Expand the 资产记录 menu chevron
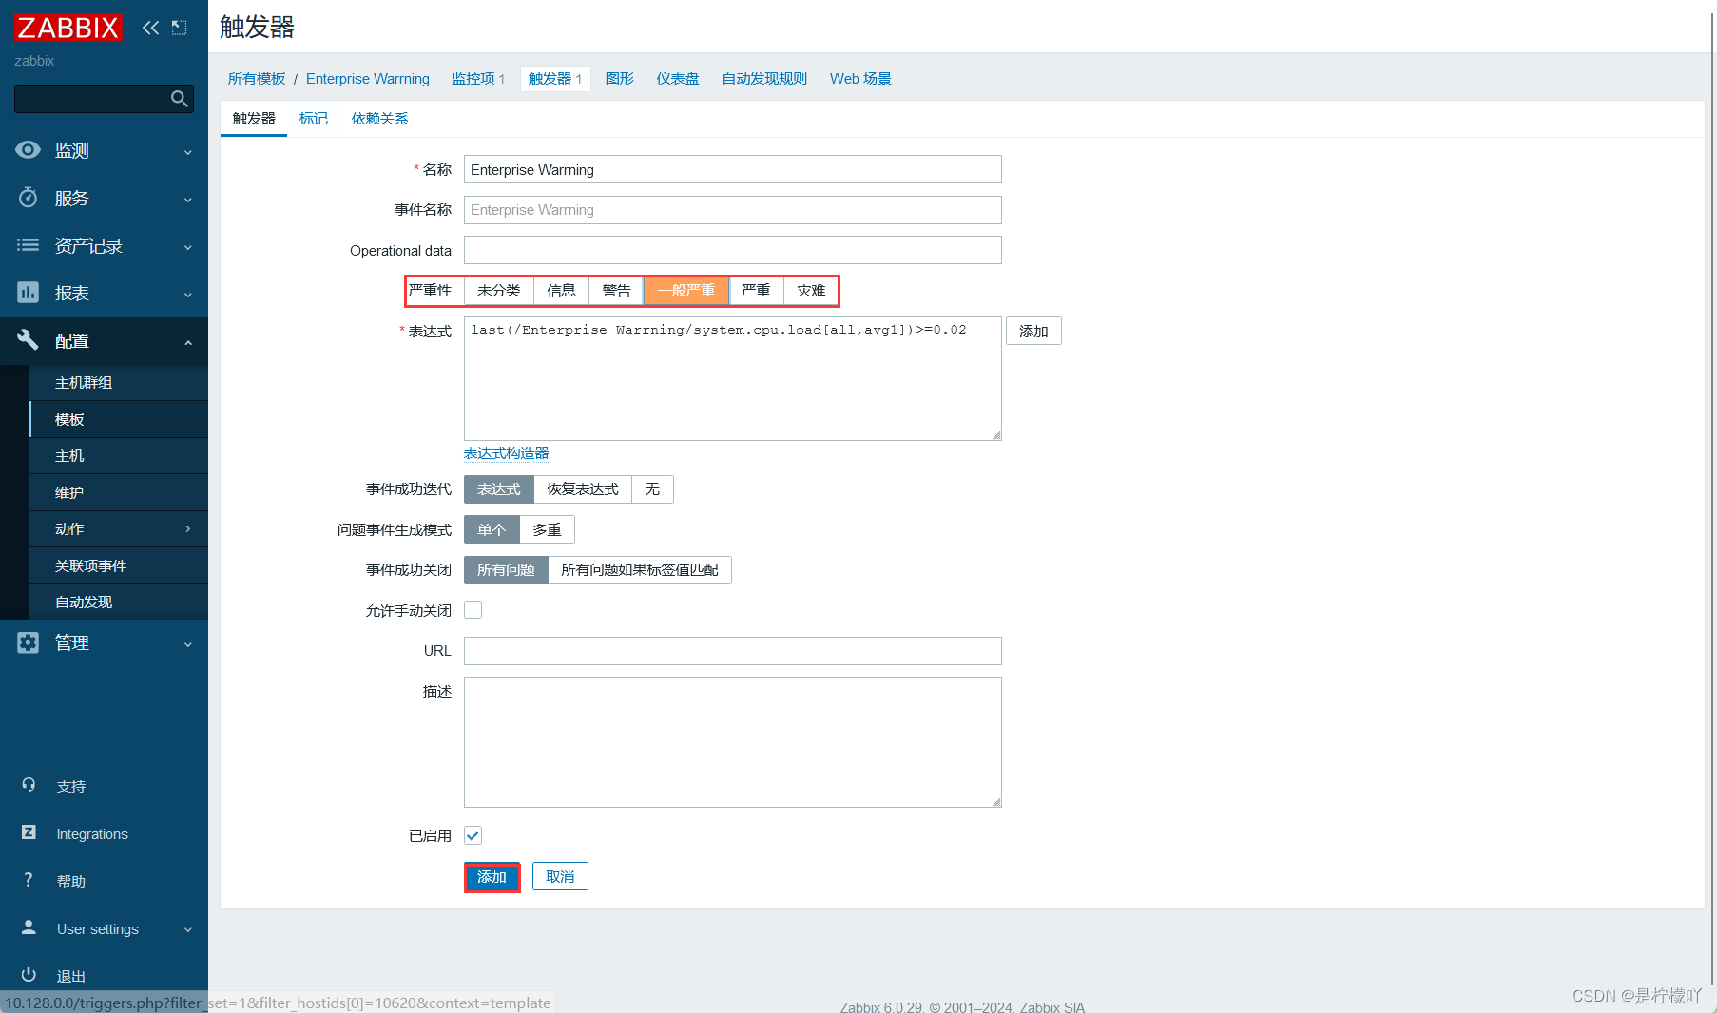Screen dimensions: 1717x1013 point(188,247)
